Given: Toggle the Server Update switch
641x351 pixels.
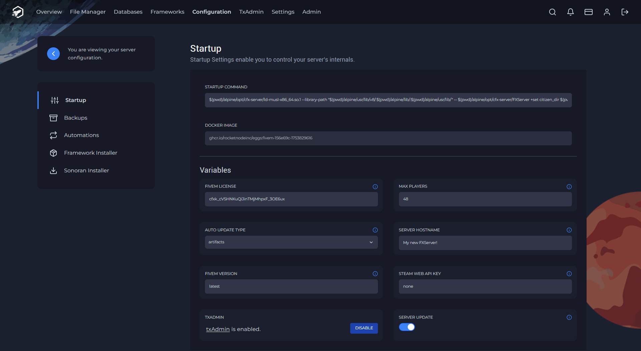Looking at the screenshot, I should tap(407, 327).
